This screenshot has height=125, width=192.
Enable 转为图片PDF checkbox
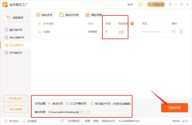pos(92,104)
